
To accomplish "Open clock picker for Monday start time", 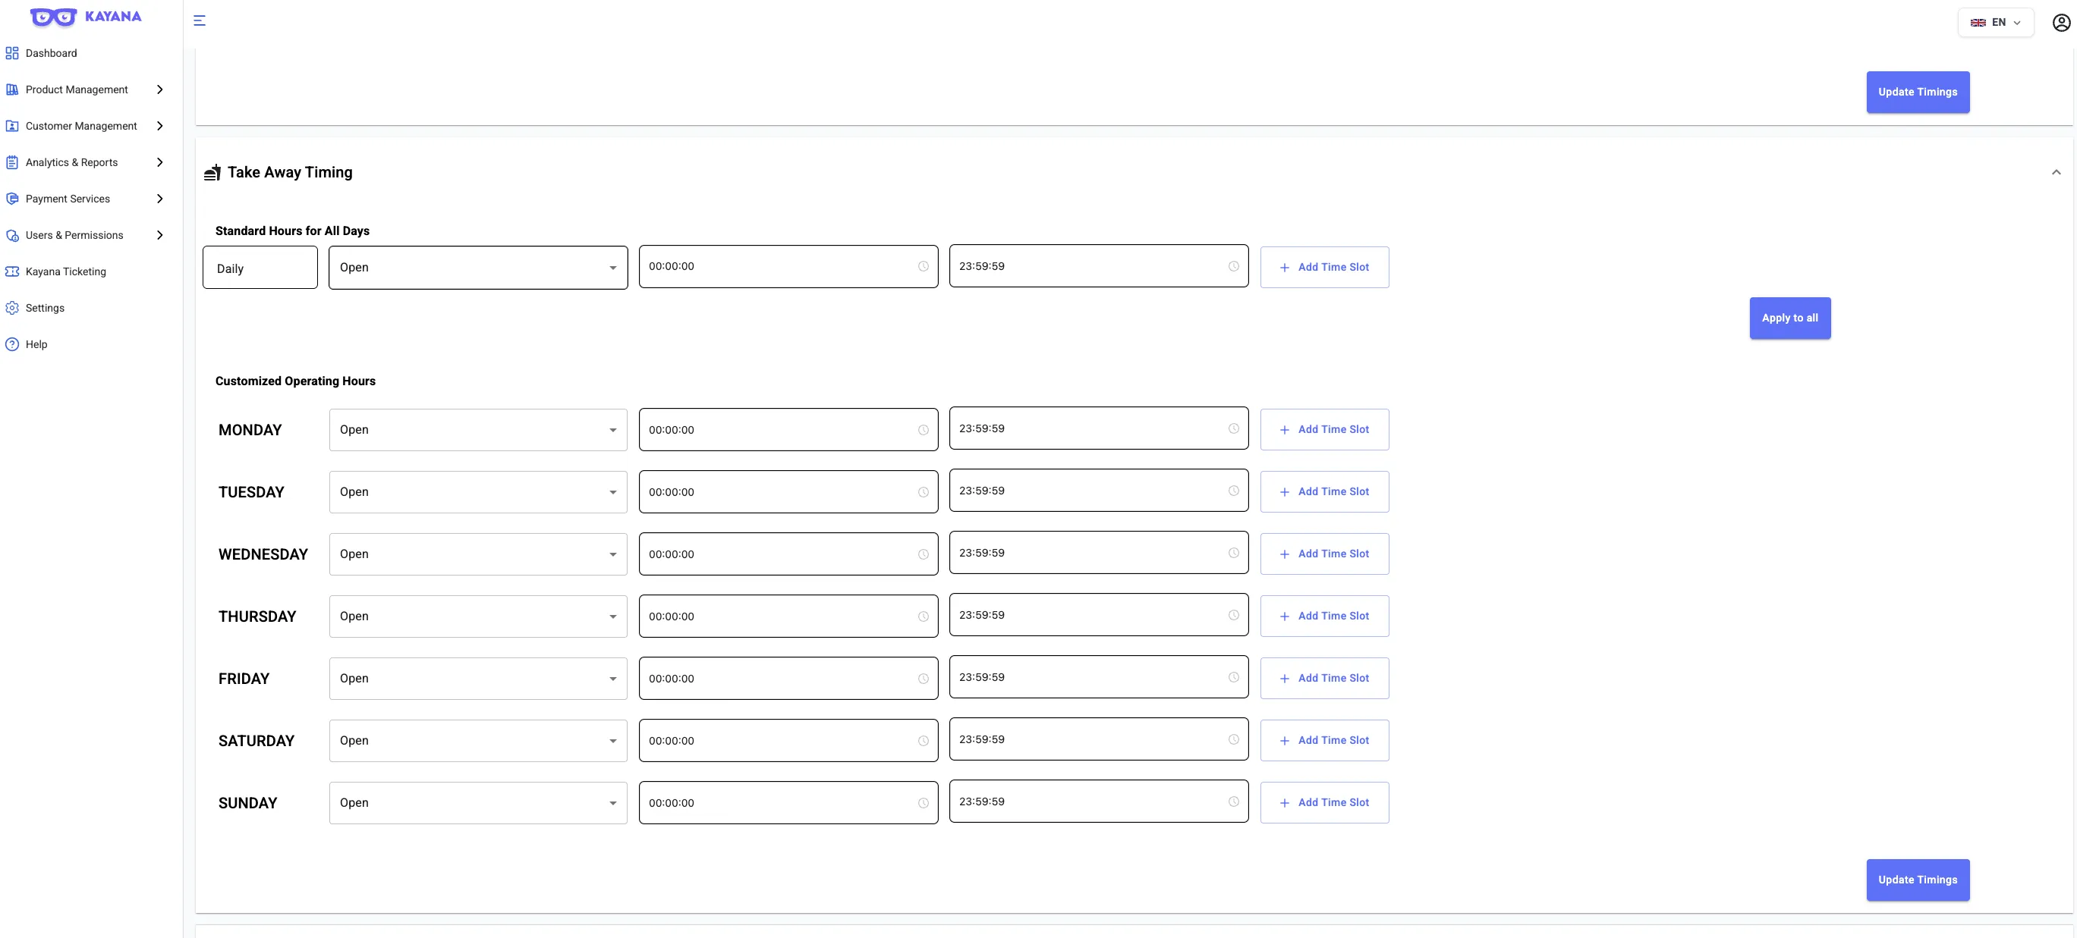I will pyautogui.click(x=924, y=430).
